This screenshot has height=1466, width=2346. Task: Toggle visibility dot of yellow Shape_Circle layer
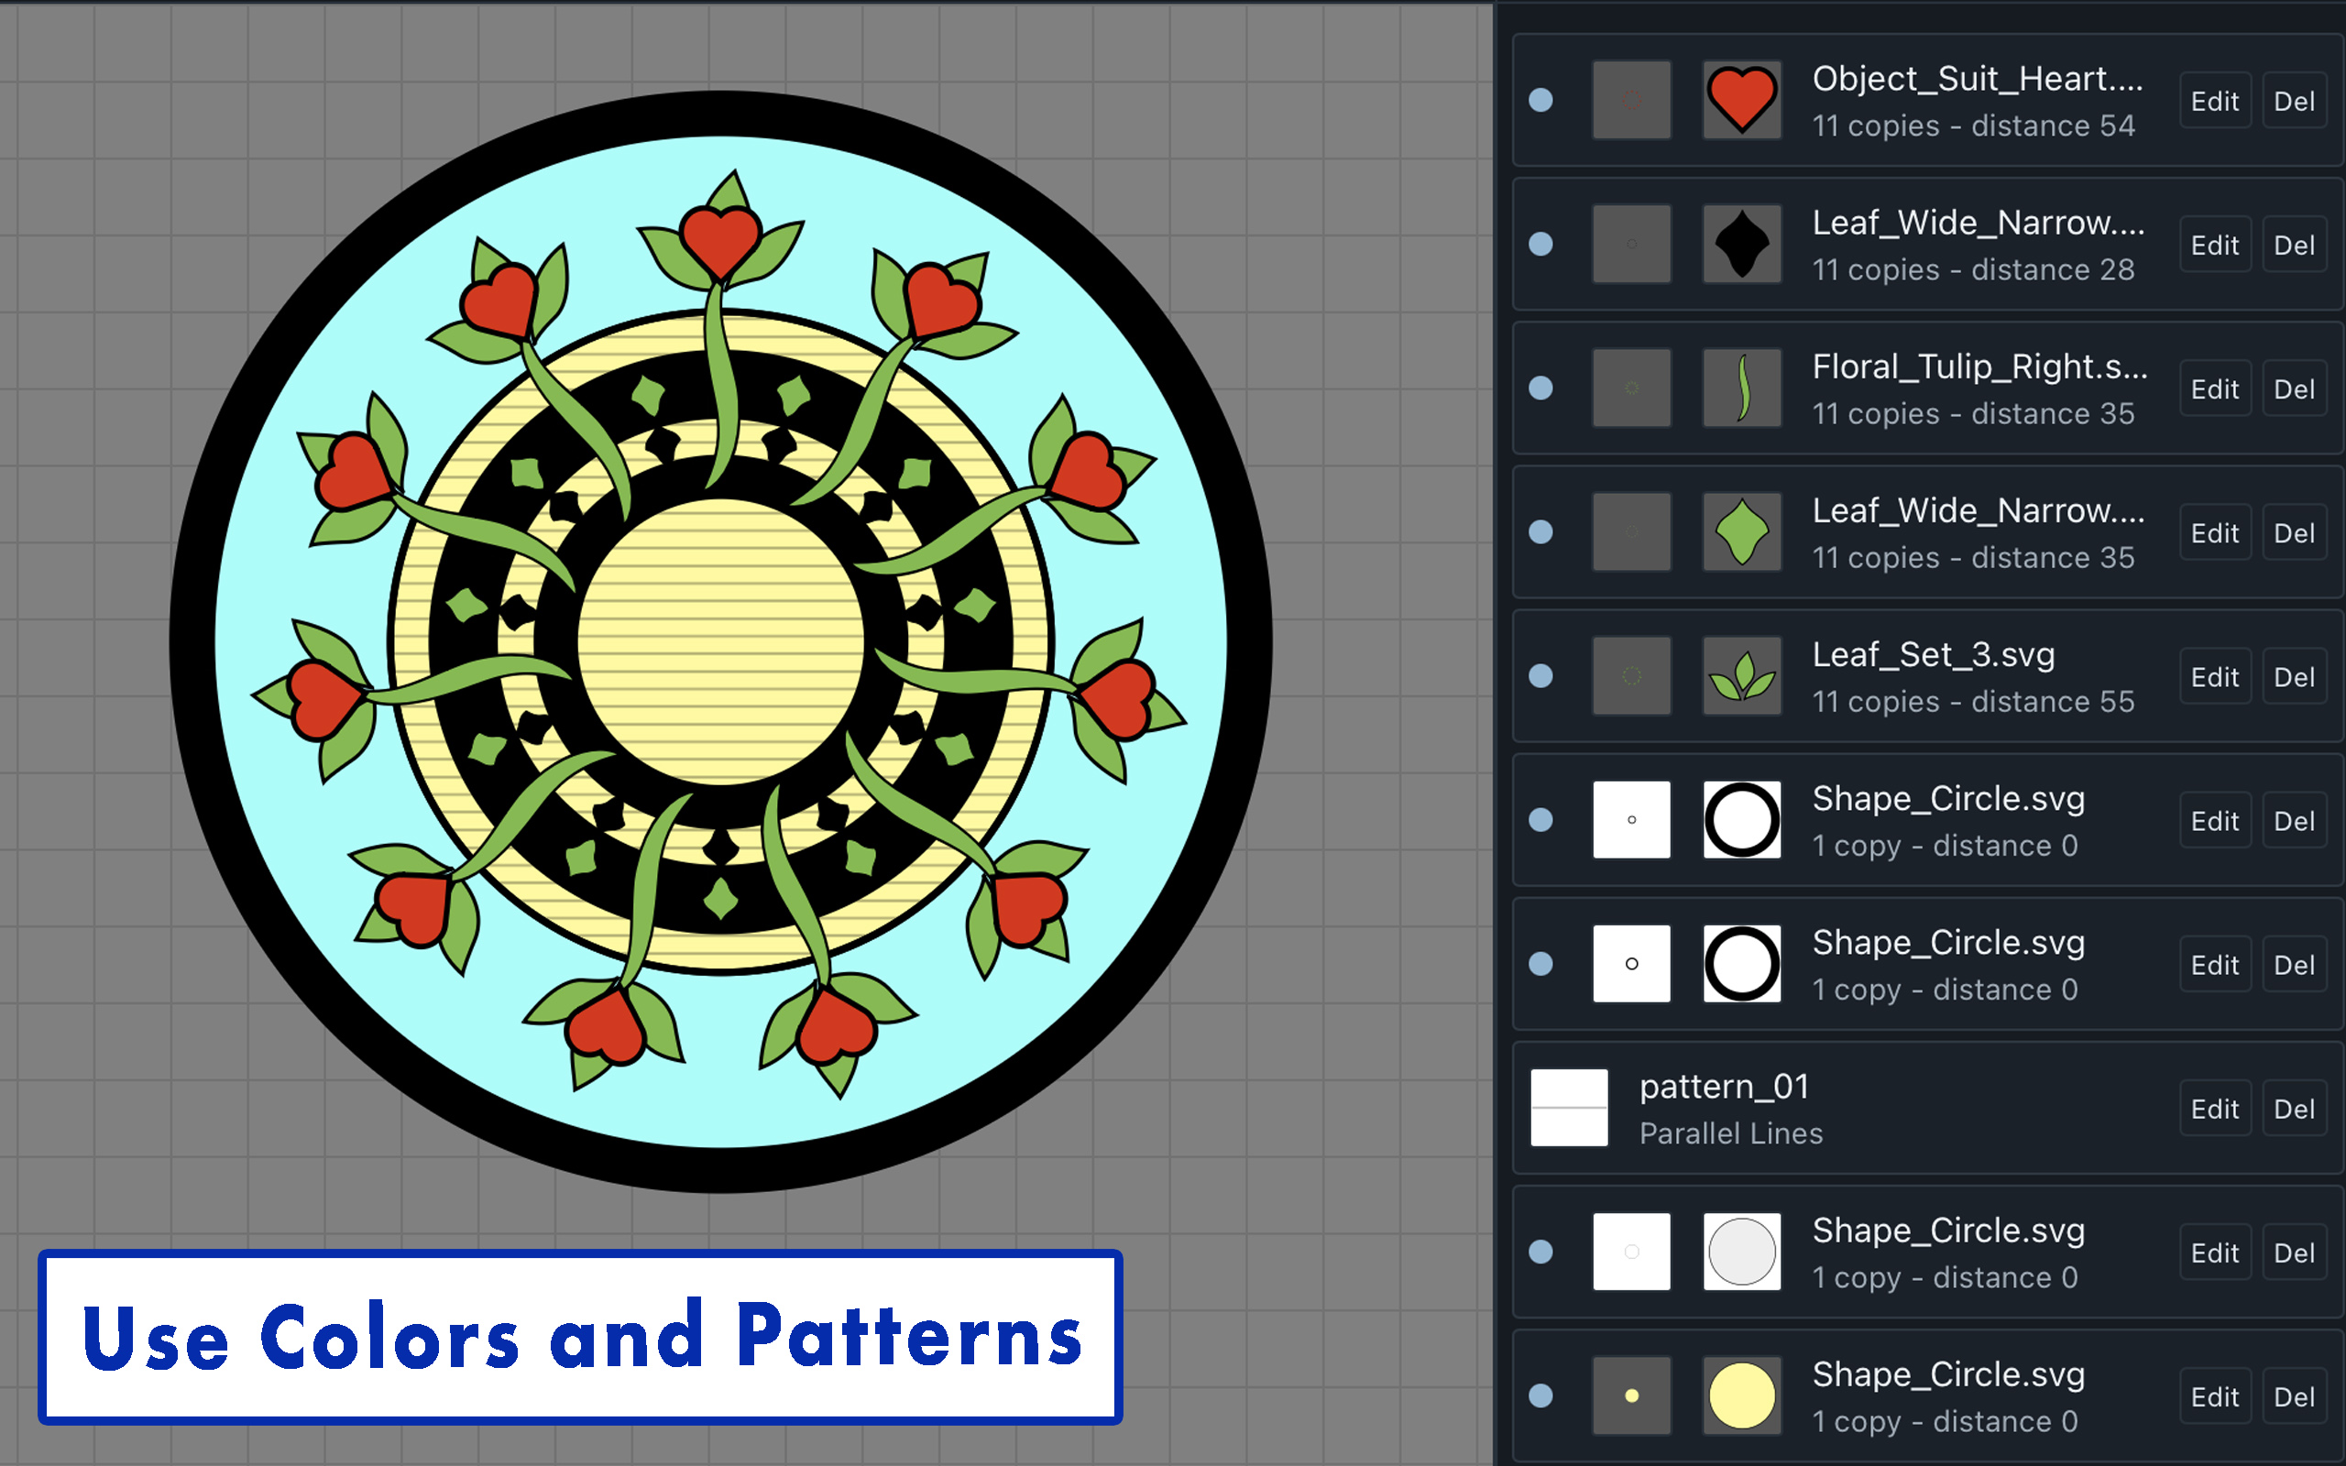tap(1540, 1395)
